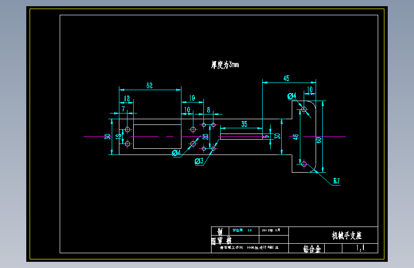This screenshot has width=414, height=268.
Task: Click the 10 dimension below 19
Action: point(187,110)
